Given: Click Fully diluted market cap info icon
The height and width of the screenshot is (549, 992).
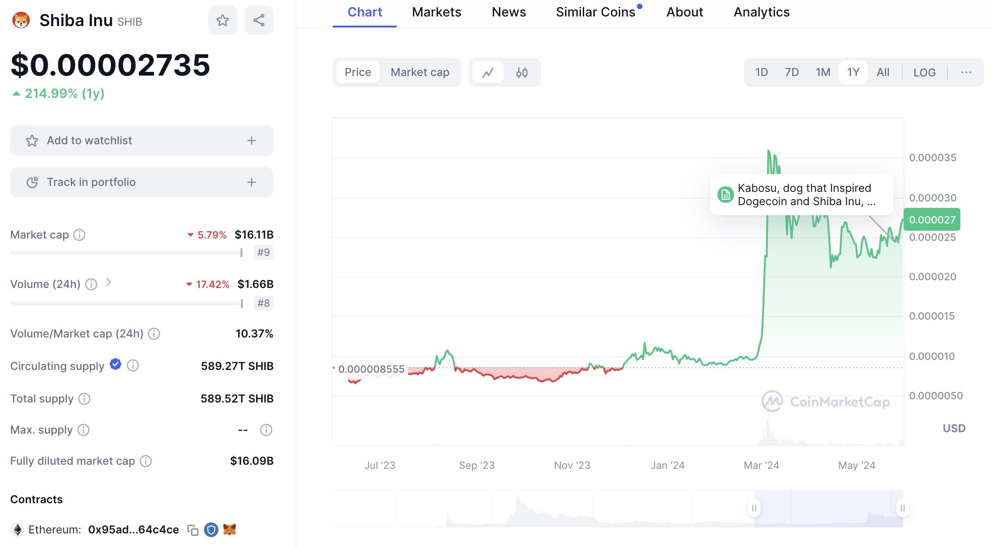Looking at the screenshot, I should [x=146, y=461].
